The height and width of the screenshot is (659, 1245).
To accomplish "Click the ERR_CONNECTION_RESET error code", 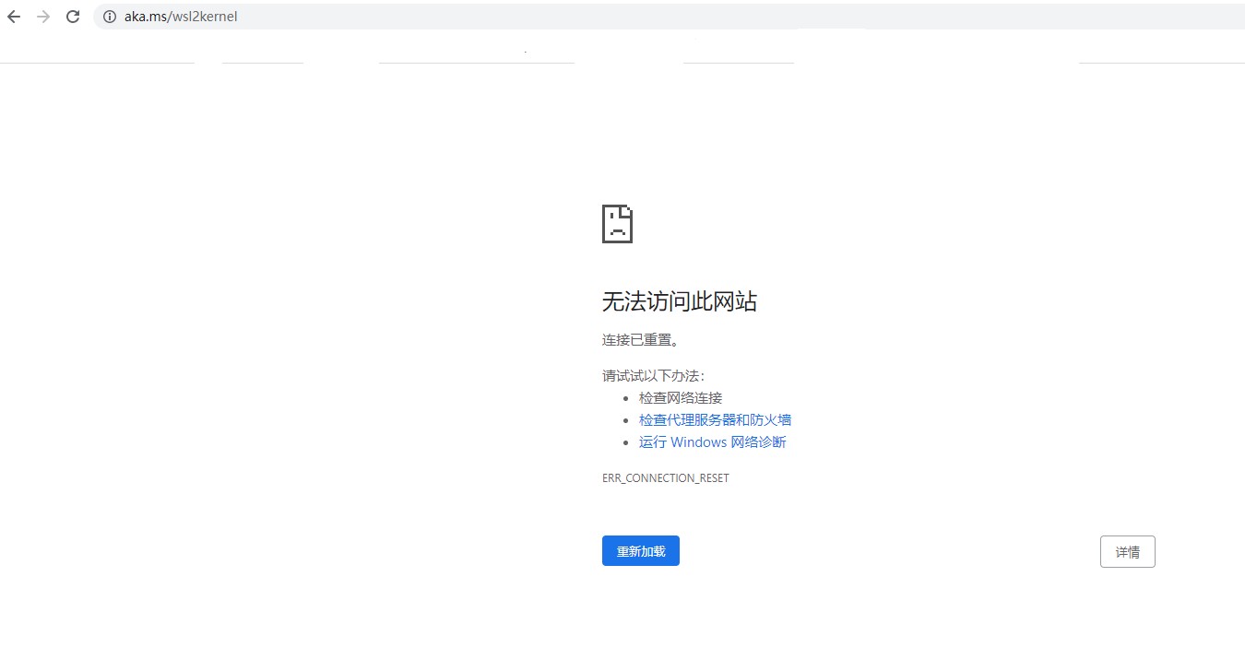I will pos(665,478).
